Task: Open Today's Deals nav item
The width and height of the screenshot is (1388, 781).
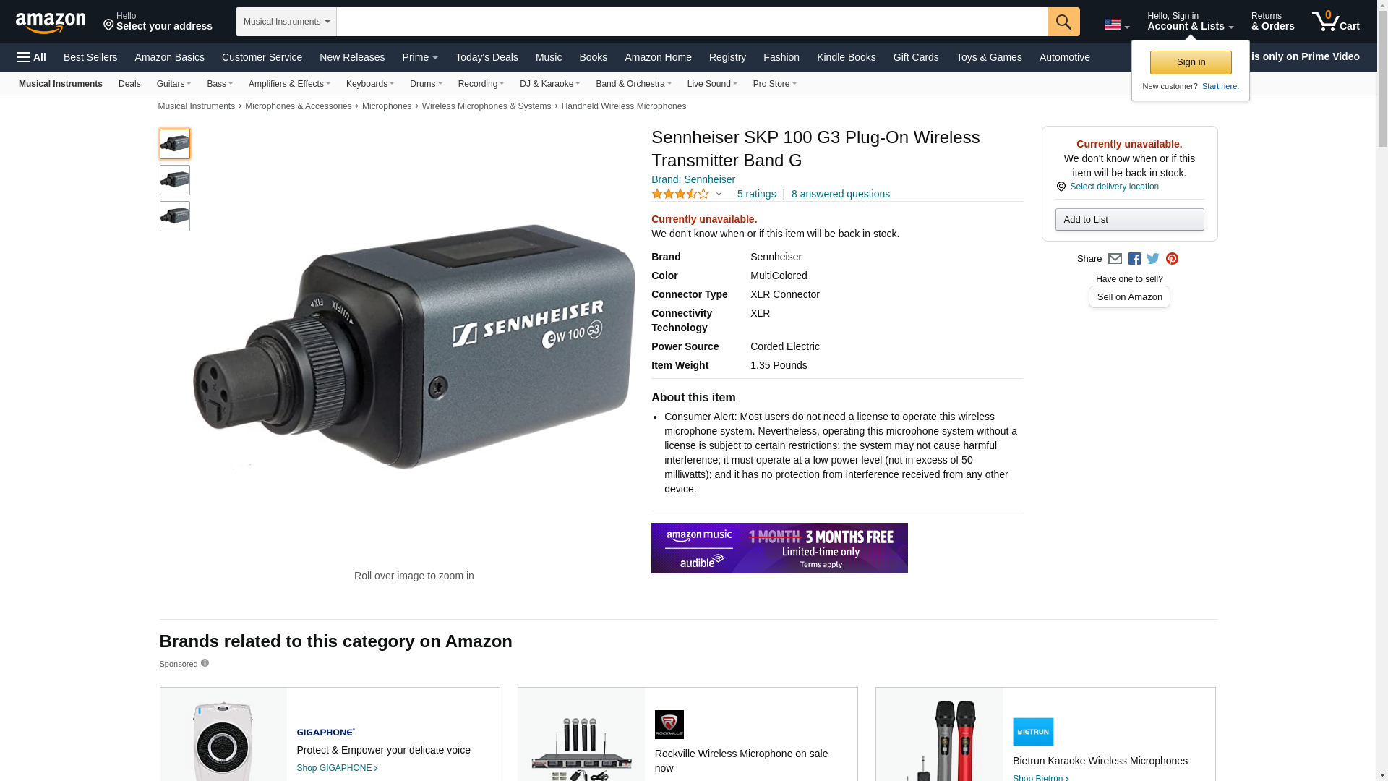Action: [487, 57]
